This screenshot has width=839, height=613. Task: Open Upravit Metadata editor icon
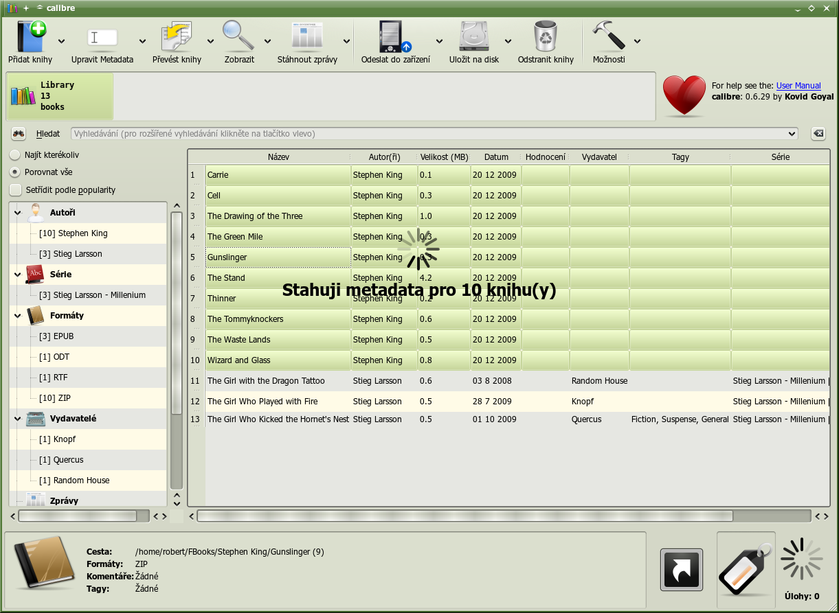coord(102,38)
